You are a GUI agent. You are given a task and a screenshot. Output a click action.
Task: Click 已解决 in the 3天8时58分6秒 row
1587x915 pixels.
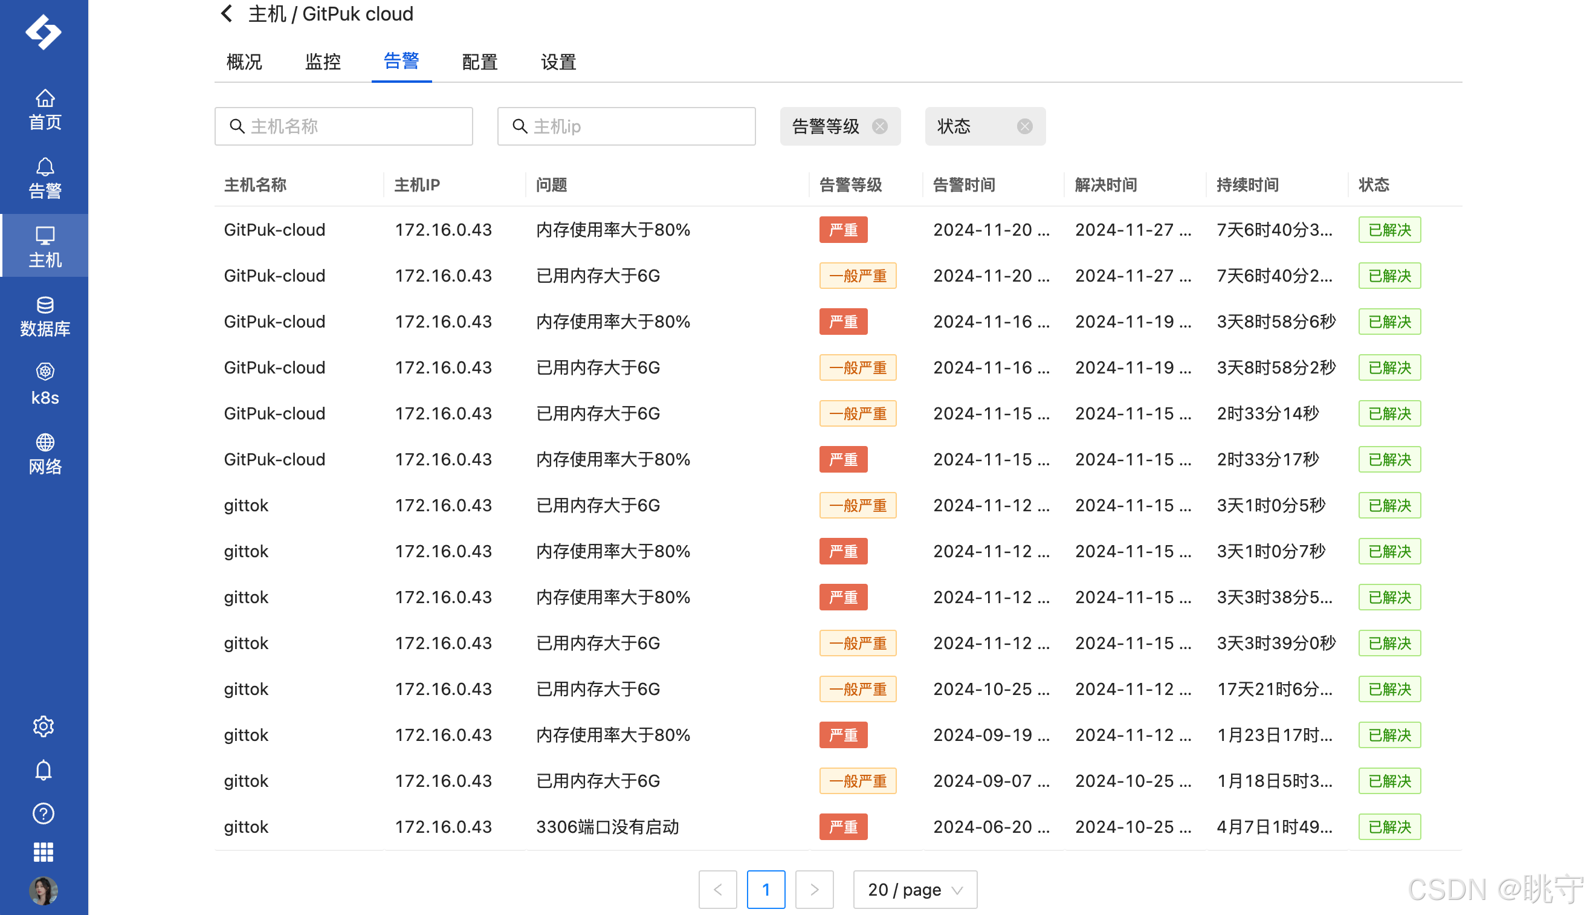click(x=1389, y=321)
